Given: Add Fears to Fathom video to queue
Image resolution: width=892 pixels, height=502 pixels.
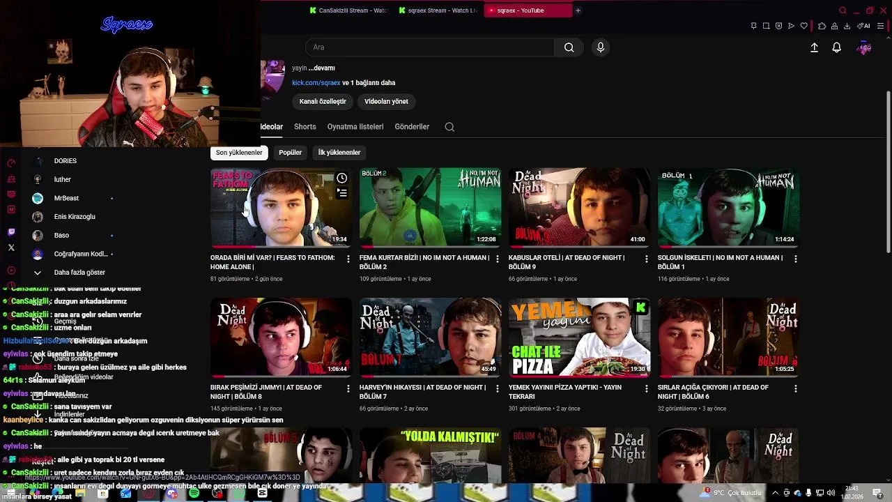Looking at the screenshot, I should coord(341,193).
